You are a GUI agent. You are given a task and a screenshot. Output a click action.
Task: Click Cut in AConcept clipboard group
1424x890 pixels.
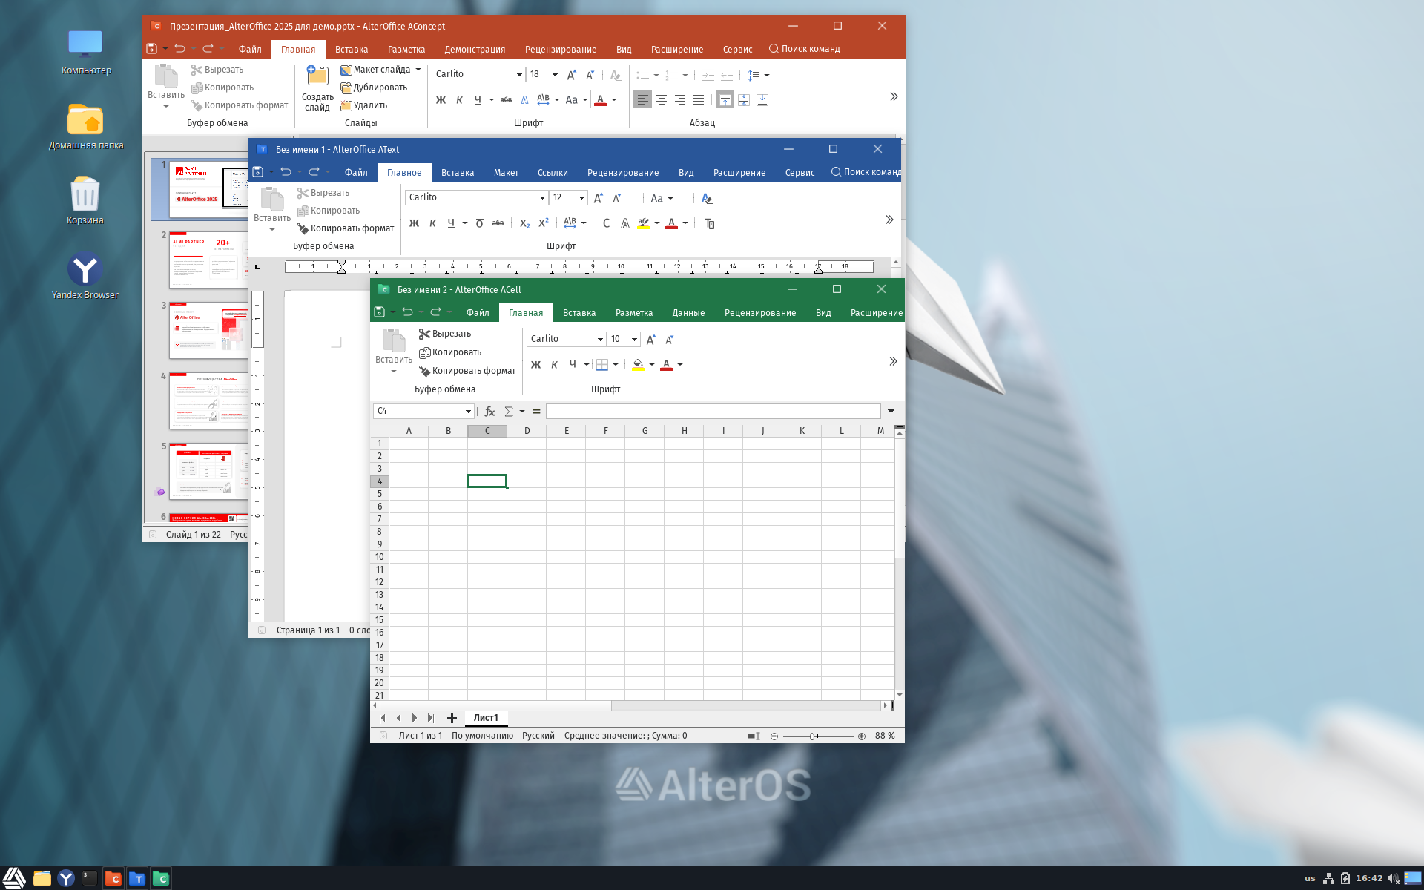coord(217,70)
